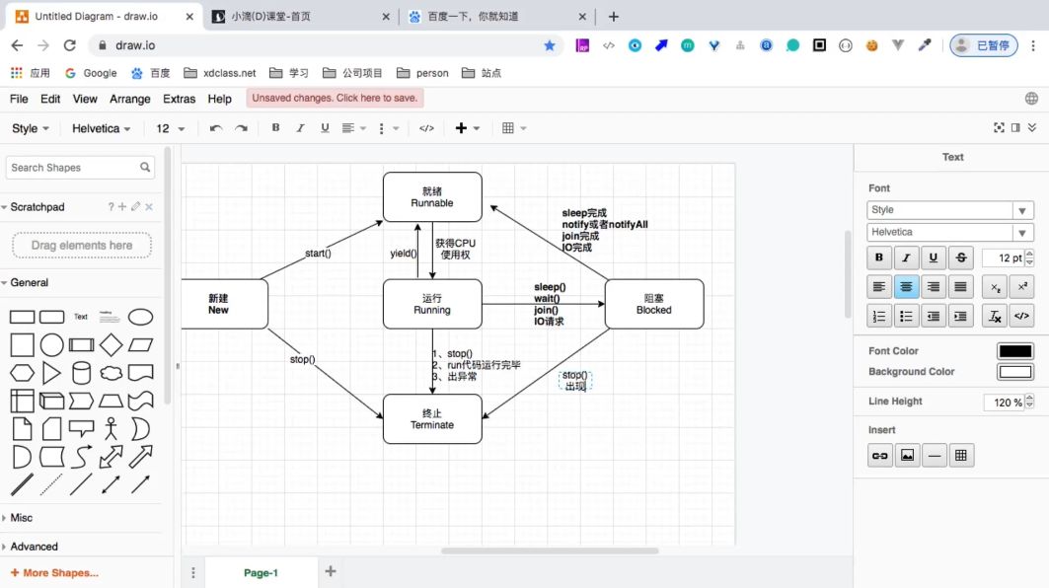The image size is (1049, 588).
Task: Click the Undo icon in the toolbar
Action: point(215,128)
